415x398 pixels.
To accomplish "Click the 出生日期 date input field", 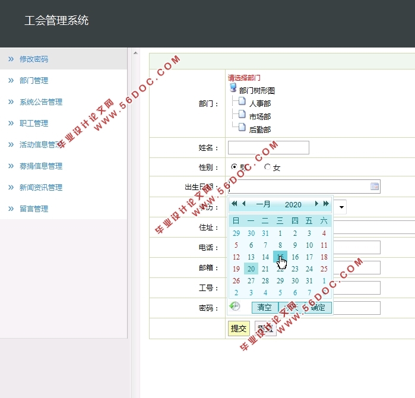I will point(304,187).
